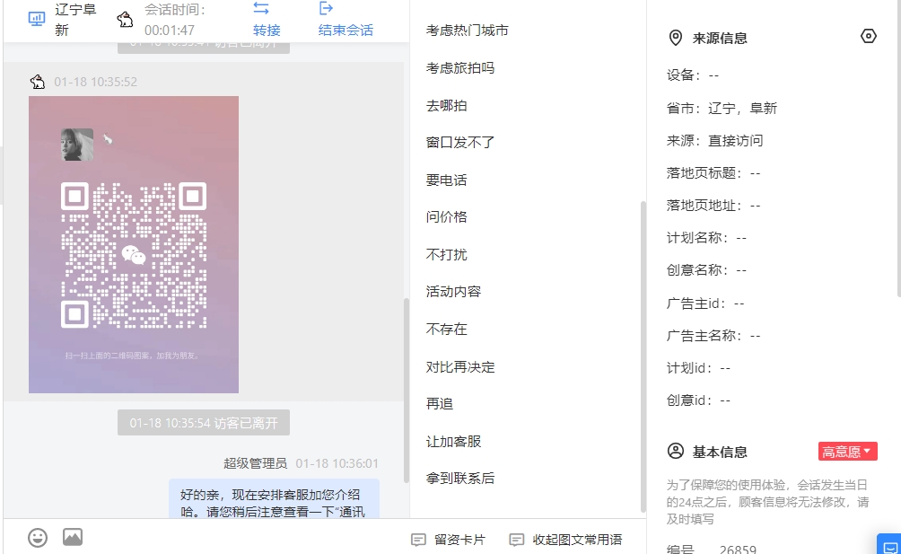Click the visitor avatar beside 01-18 10:35:52

pyautogui.click(x=38, y=82)
